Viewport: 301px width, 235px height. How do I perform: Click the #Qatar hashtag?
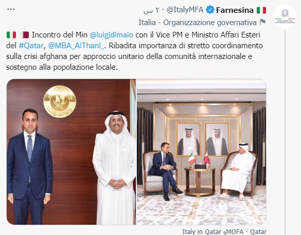[31, 46]
